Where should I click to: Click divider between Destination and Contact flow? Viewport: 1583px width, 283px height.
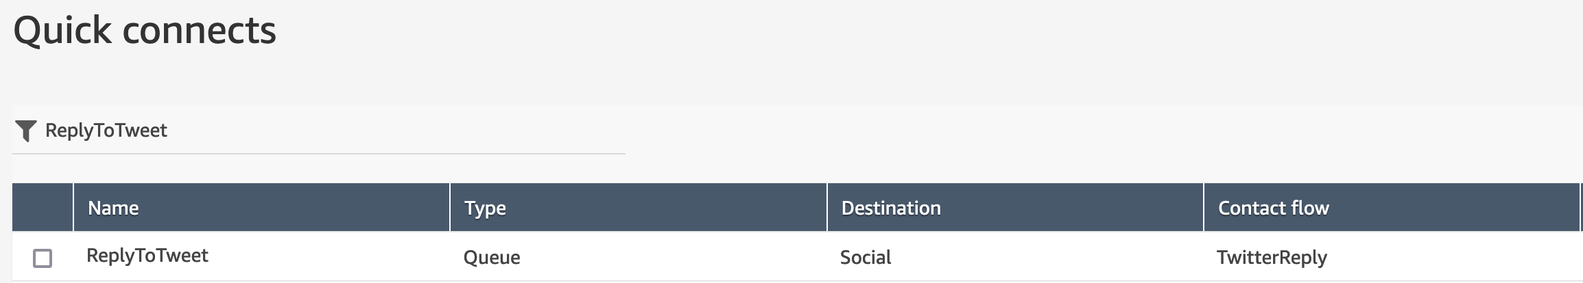[1204, 207]
